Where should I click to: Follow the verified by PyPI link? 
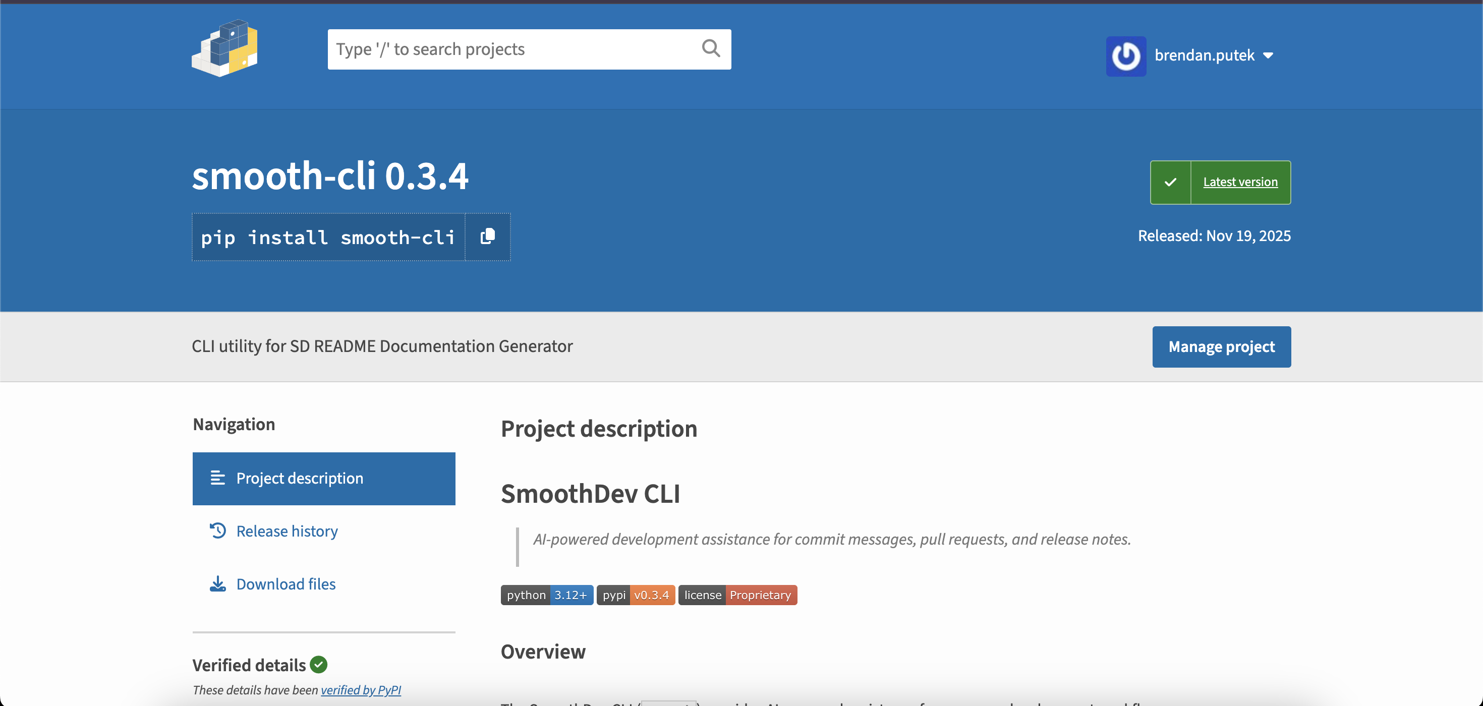coord(360,689)
